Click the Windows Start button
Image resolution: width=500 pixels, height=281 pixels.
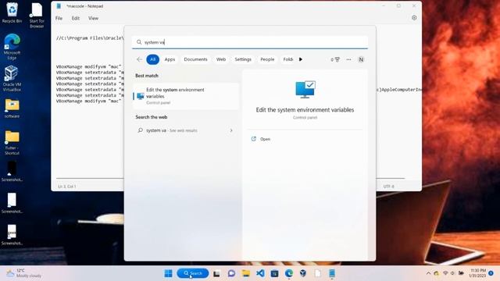click(x=168, y=273)
